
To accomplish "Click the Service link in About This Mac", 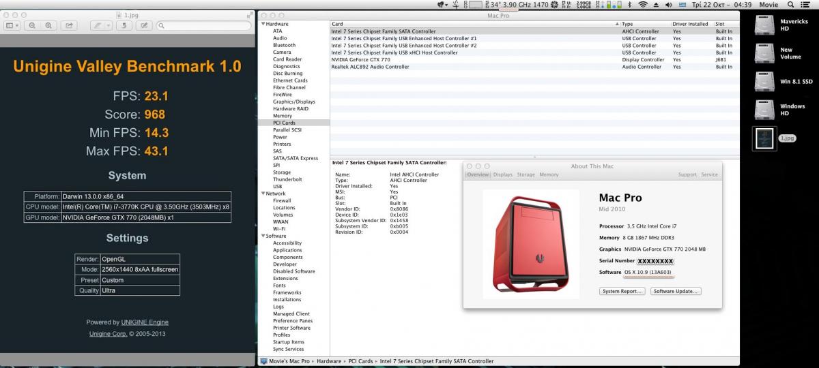I will point(709,174).
